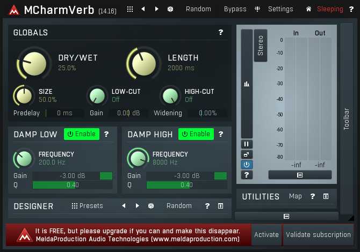Click the home icon next to Sleeping
This screenshot has width=360, height=252.
(308, 9)
